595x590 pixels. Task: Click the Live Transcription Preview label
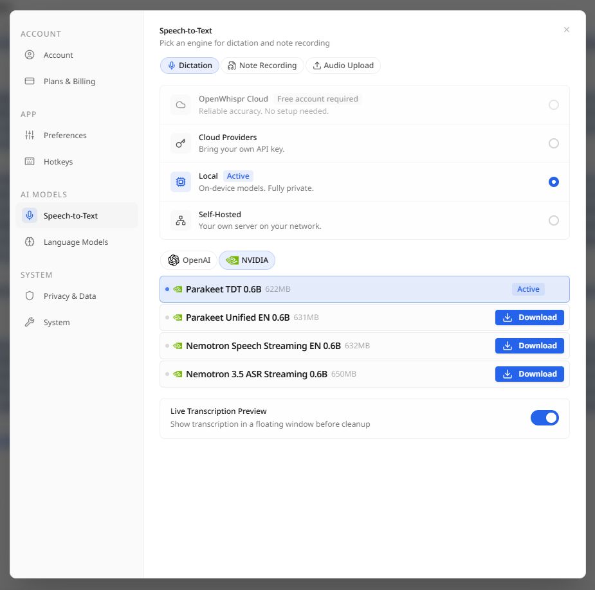[x=219, y=411]
